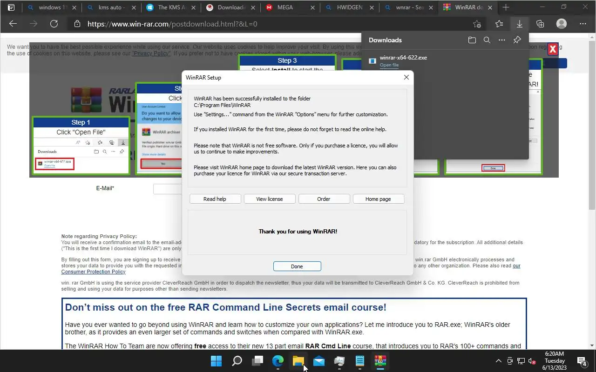Open taskbar clock and date

tap(555, 361)
